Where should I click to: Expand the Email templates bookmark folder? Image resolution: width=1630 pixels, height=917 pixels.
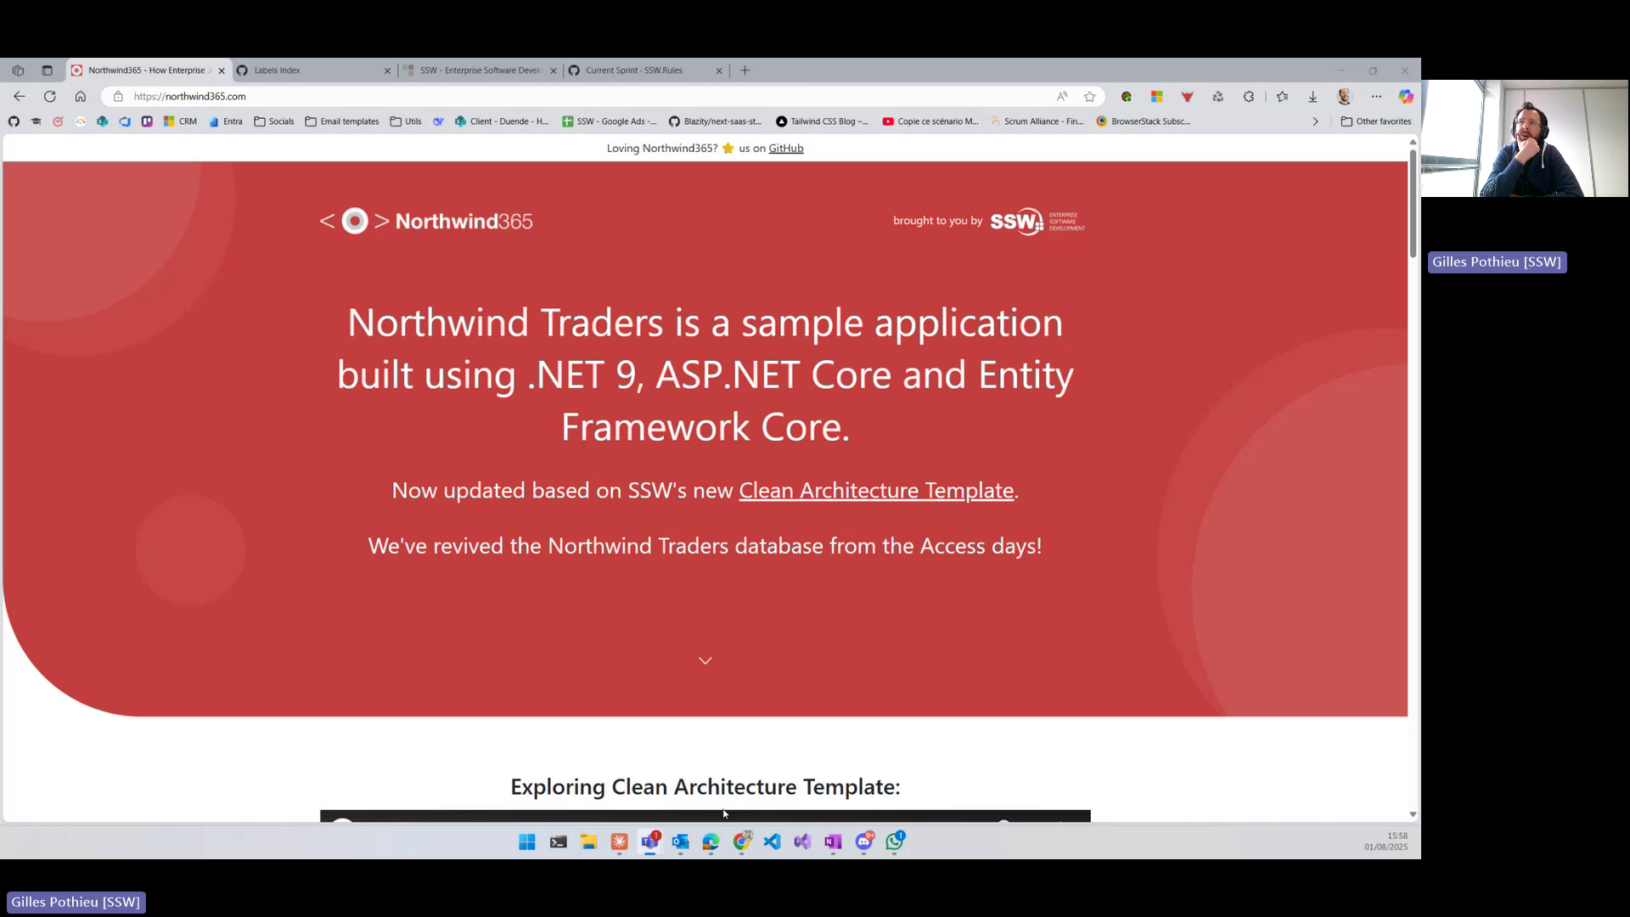[342, 121]
